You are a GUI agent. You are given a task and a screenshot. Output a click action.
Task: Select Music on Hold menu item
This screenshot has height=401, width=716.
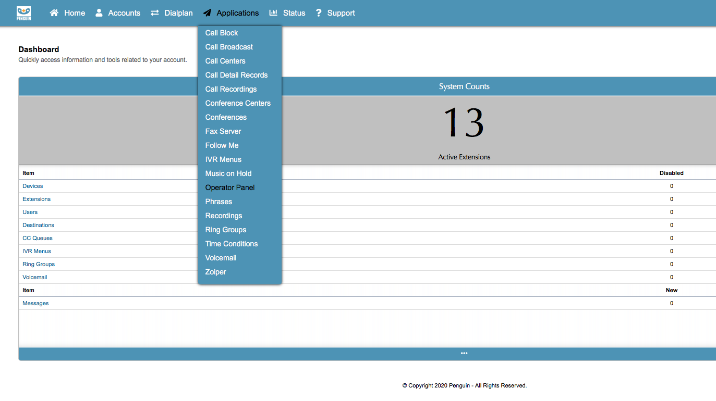[228, 173]
